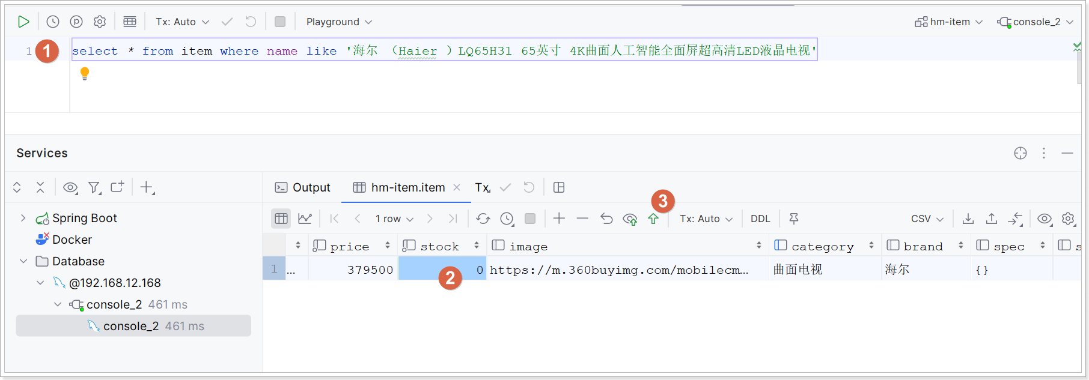This screenshot has height=380, width=1089.
Task: Click the commit checkmark in editor toolbar
Action: (x=227, y=22)
